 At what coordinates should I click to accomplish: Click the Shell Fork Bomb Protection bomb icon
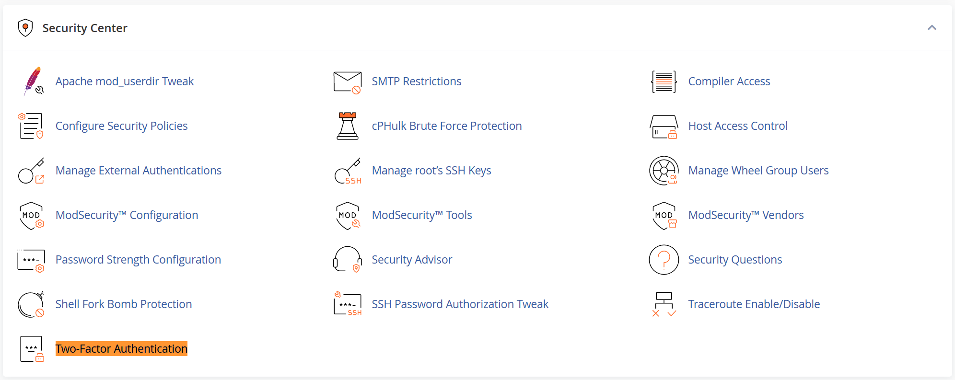coord(31,304)
